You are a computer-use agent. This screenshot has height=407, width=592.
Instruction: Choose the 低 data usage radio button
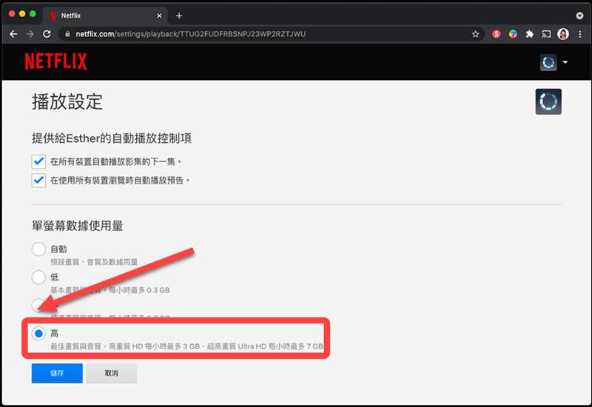pyautogui.click(x=38, y=277)
